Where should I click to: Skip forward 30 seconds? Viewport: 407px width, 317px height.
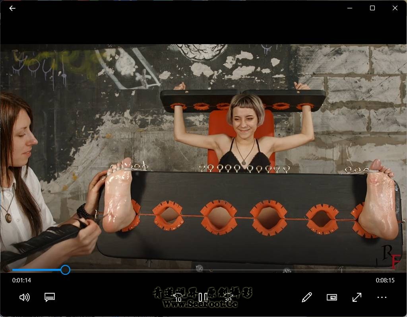coord(228,297)
